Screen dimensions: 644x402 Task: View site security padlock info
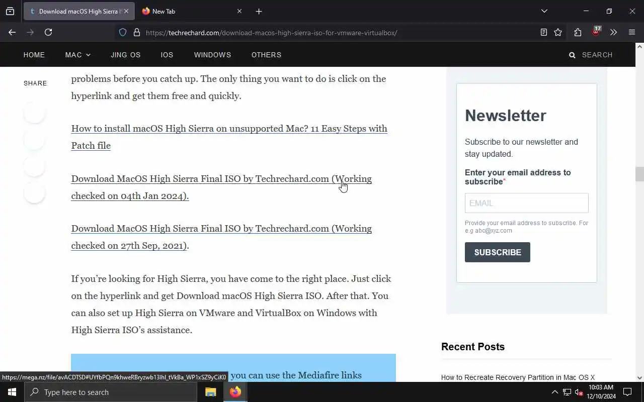136,33
